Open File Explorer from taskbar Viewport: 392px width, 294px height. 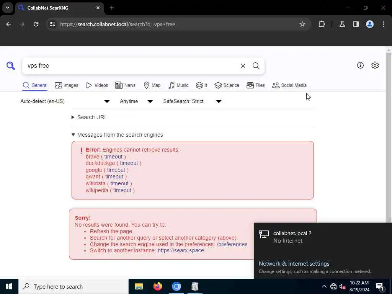pyautogui.click(x=139, y=286)
